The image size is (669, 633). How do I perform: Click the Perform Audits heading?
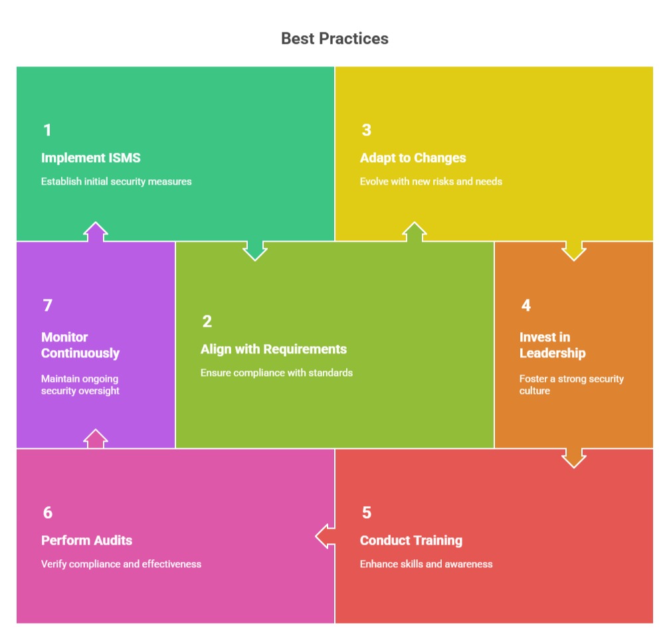coord(86,541)
